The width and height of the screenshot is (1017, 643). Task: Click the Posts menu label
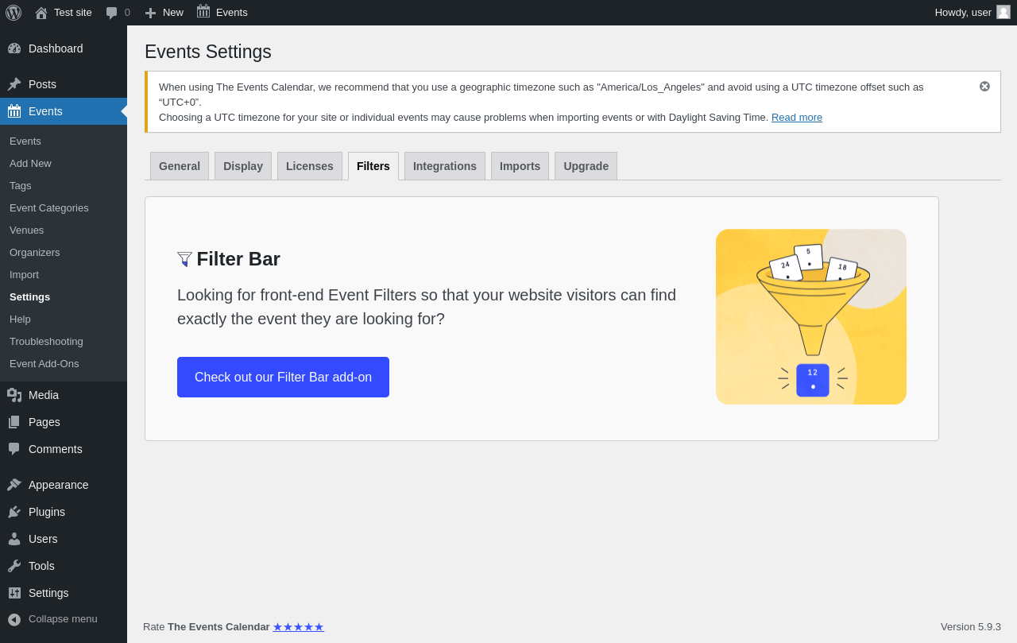[x=42, y=84]
